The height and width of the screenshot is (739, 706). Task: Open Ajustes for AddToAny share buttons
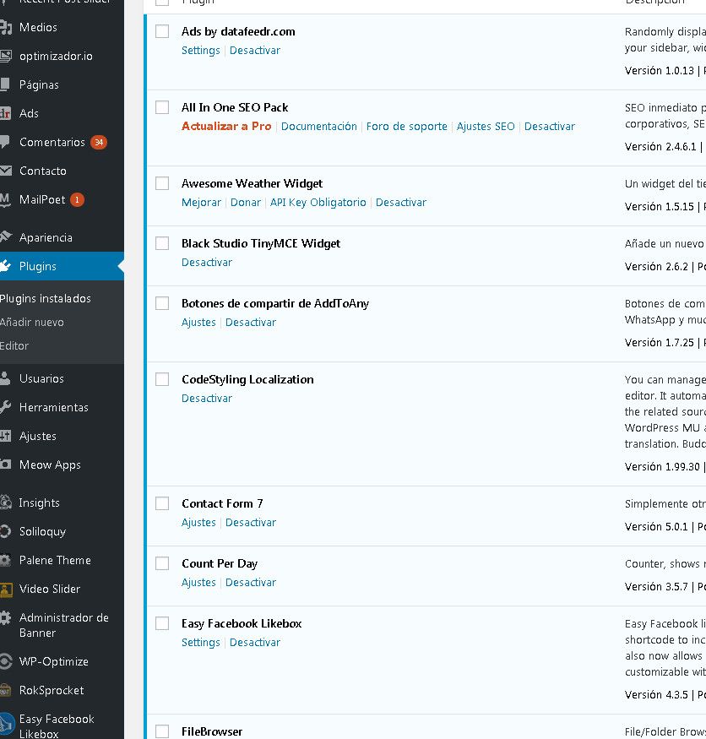tap(199, 323)
